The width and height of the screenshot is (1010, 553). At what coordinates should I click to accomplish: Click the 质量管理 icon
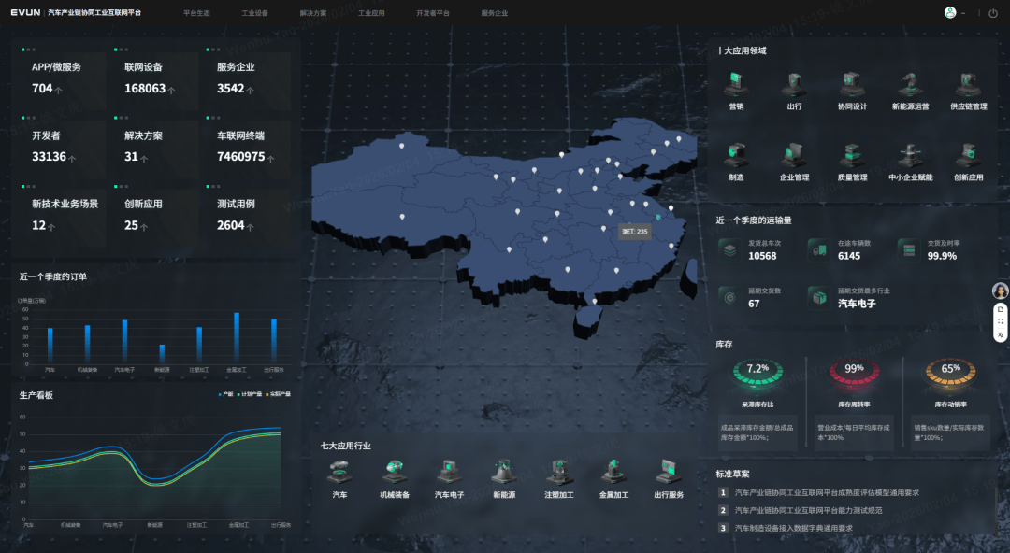tap(852, 157)
